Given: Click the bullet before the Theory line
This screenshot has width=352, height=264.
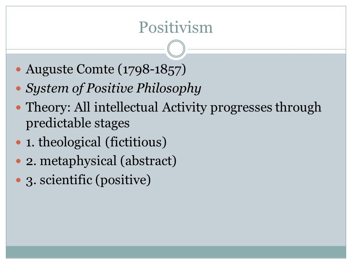Looking at the screenshot, I should pos(18,107).
